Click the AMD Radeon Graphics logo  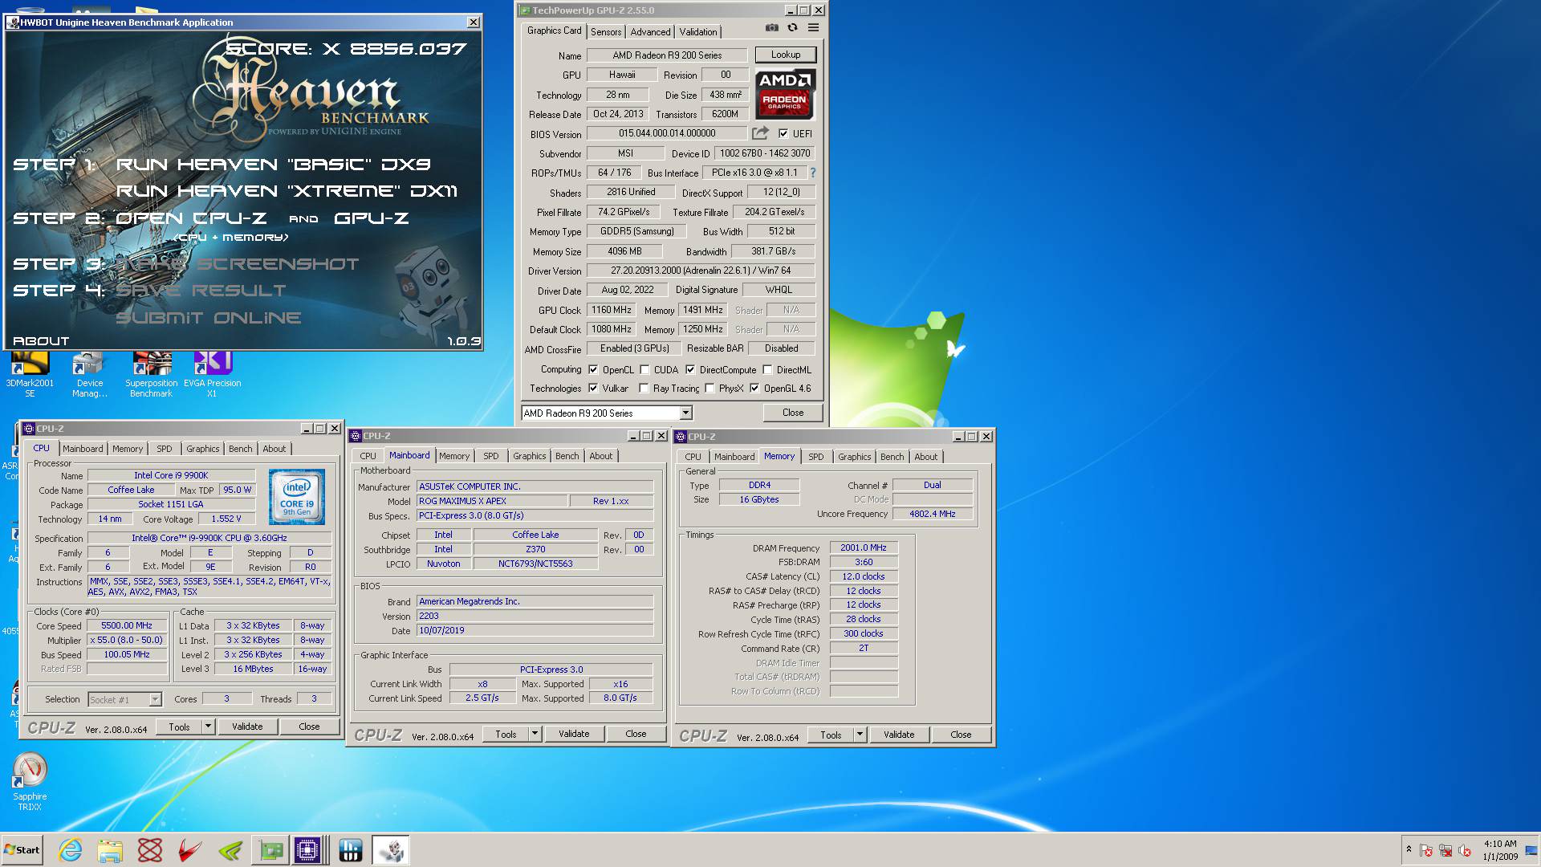pos(785,94)
